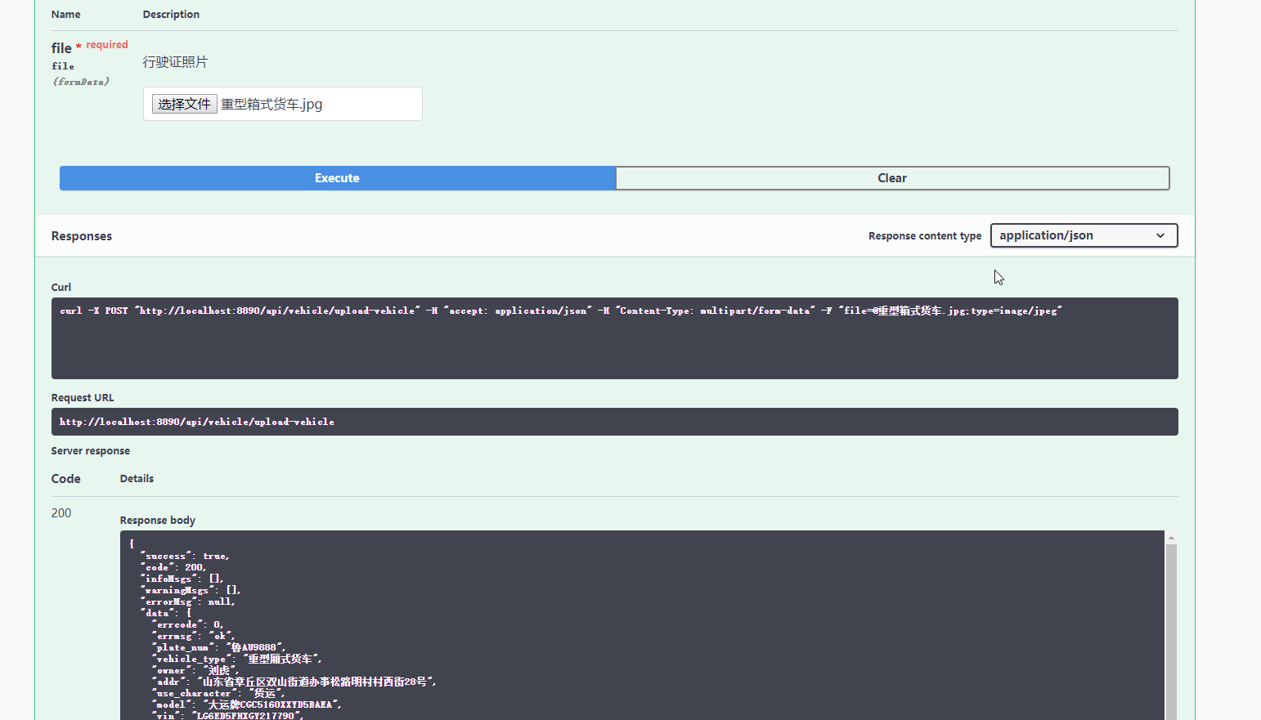Click the 行驶证照片 description text
The width and height of the screenshot is (1261, 720).
coord(175,62)
